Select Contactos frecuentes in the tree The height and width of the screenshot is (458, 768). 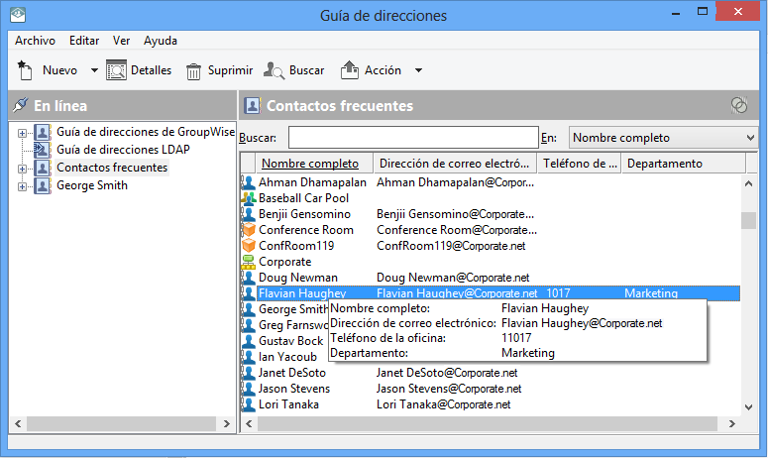pos(112,168)
